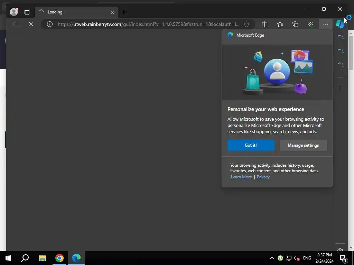Image resolution: width=354 pixels, height=265 pixels.
Task: Open the taskbar clock and date
Action: 324,258
